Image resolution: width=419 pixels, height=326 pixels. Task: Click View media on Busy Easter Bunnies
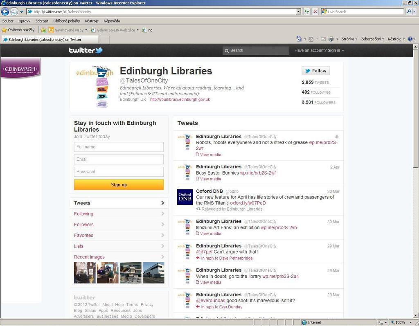[209, 179]
